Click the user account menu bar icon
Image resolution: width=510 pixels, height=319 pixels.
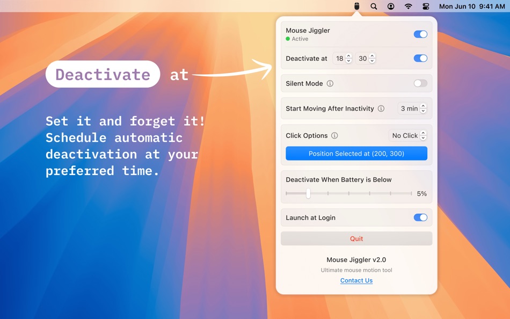tap(391, 6)
